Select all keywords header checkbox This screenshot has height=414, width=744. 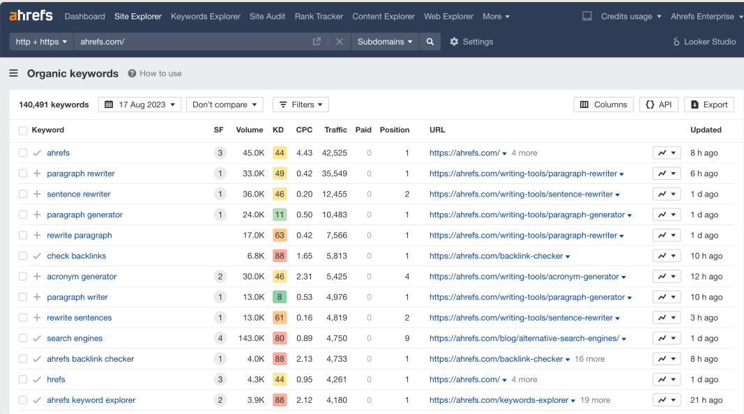(23, 130)
